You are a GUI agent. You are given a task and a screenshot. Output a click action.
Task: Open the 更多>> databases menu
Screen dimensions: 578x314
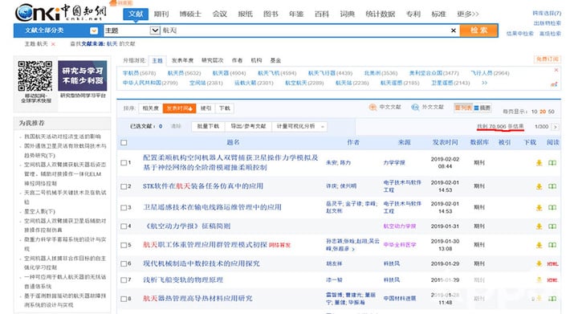coord(468,14)
